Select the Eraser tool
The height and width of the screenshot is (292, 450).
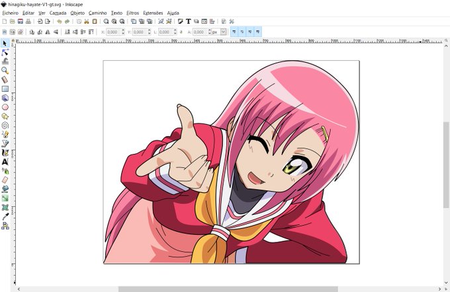pyautogui.click(x=5, y=180)
